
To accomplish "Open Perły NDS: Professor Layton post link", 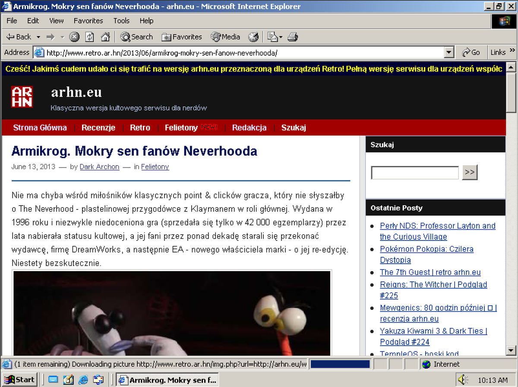I will [x=438, y=231].
